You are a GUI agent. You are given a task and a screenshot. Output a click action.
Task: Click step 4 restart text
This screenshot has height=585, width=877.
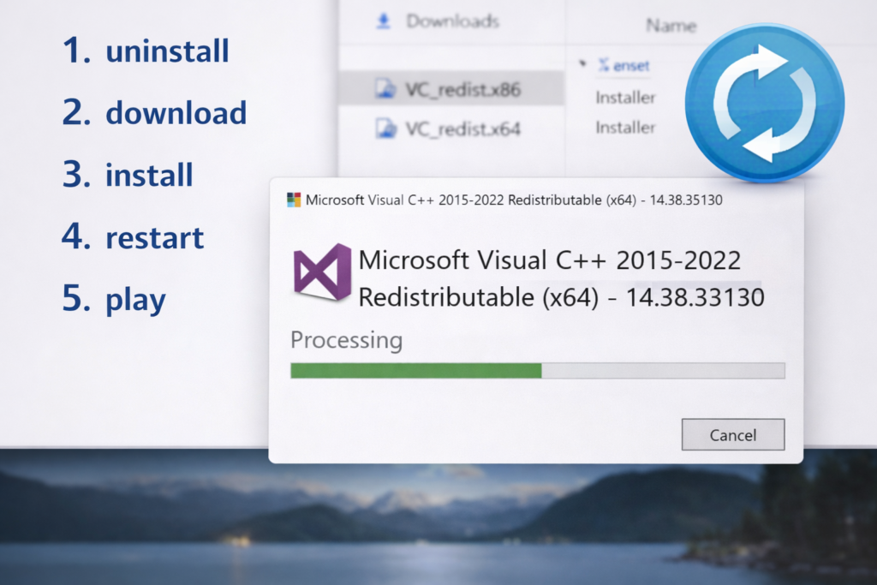[x=154, y=237]
